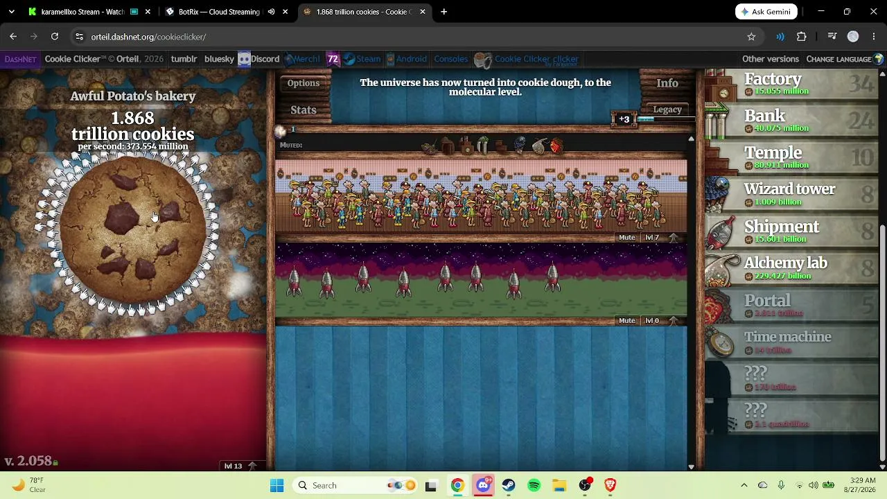Image resolution: width=887 pixels, height=499 pixels.
Task: Buy a Wizard tower building
Action: [x=791, y=193]
